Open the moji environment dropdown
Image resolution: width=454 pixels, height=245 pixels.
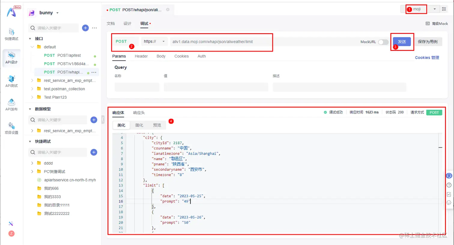(434, 9)
